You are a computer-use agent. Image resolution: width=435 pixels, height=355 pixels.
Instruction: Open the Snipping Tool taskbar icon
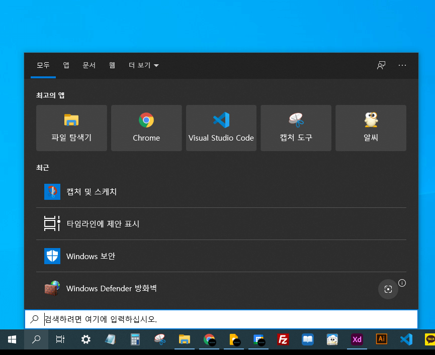click(x=160, y=339)
